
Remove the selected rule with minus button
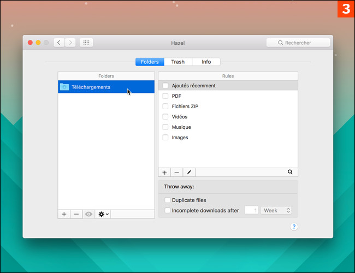[176, 172]
